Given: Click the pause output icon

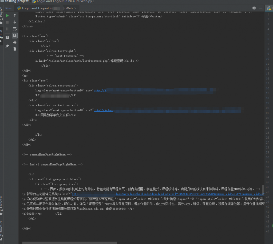Looking at the screenshot, I should point(7,29).
